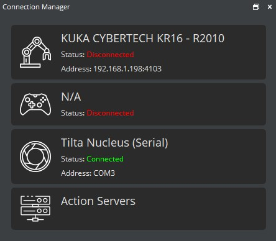Click the COM3 address of Tilta Nucleus
The height and width of the screenshot is (241, 276).
[x=104, y=173]
